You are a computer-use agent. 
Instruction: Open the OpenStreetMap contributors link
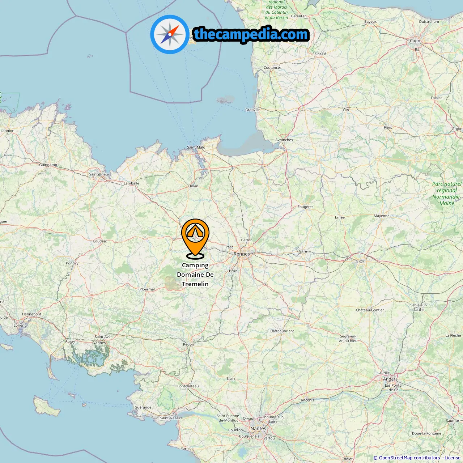(409, 458)
